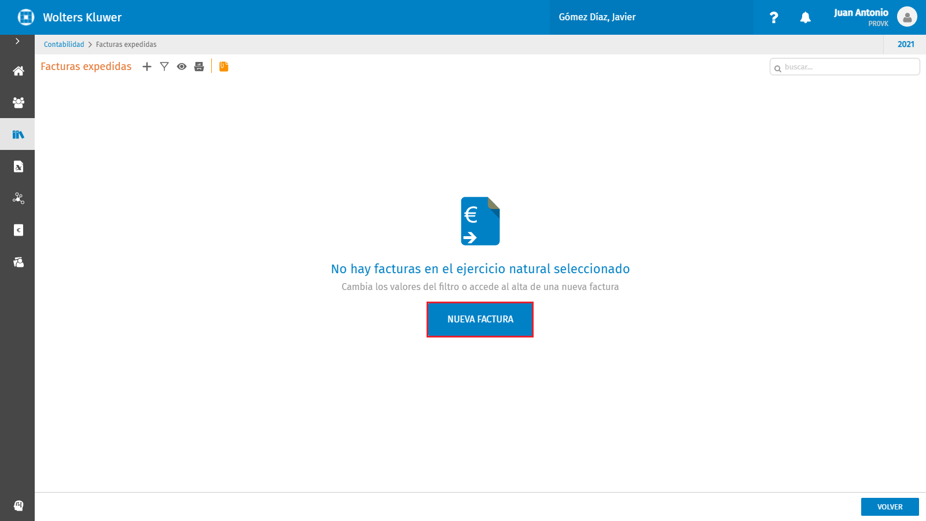
Task: Click the user avatar icon
Action: (x=907, y=17)
